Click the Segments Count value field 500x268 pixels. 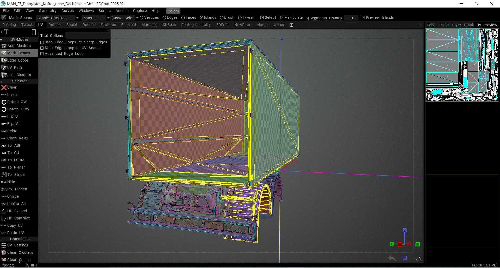tap(351, 18)
